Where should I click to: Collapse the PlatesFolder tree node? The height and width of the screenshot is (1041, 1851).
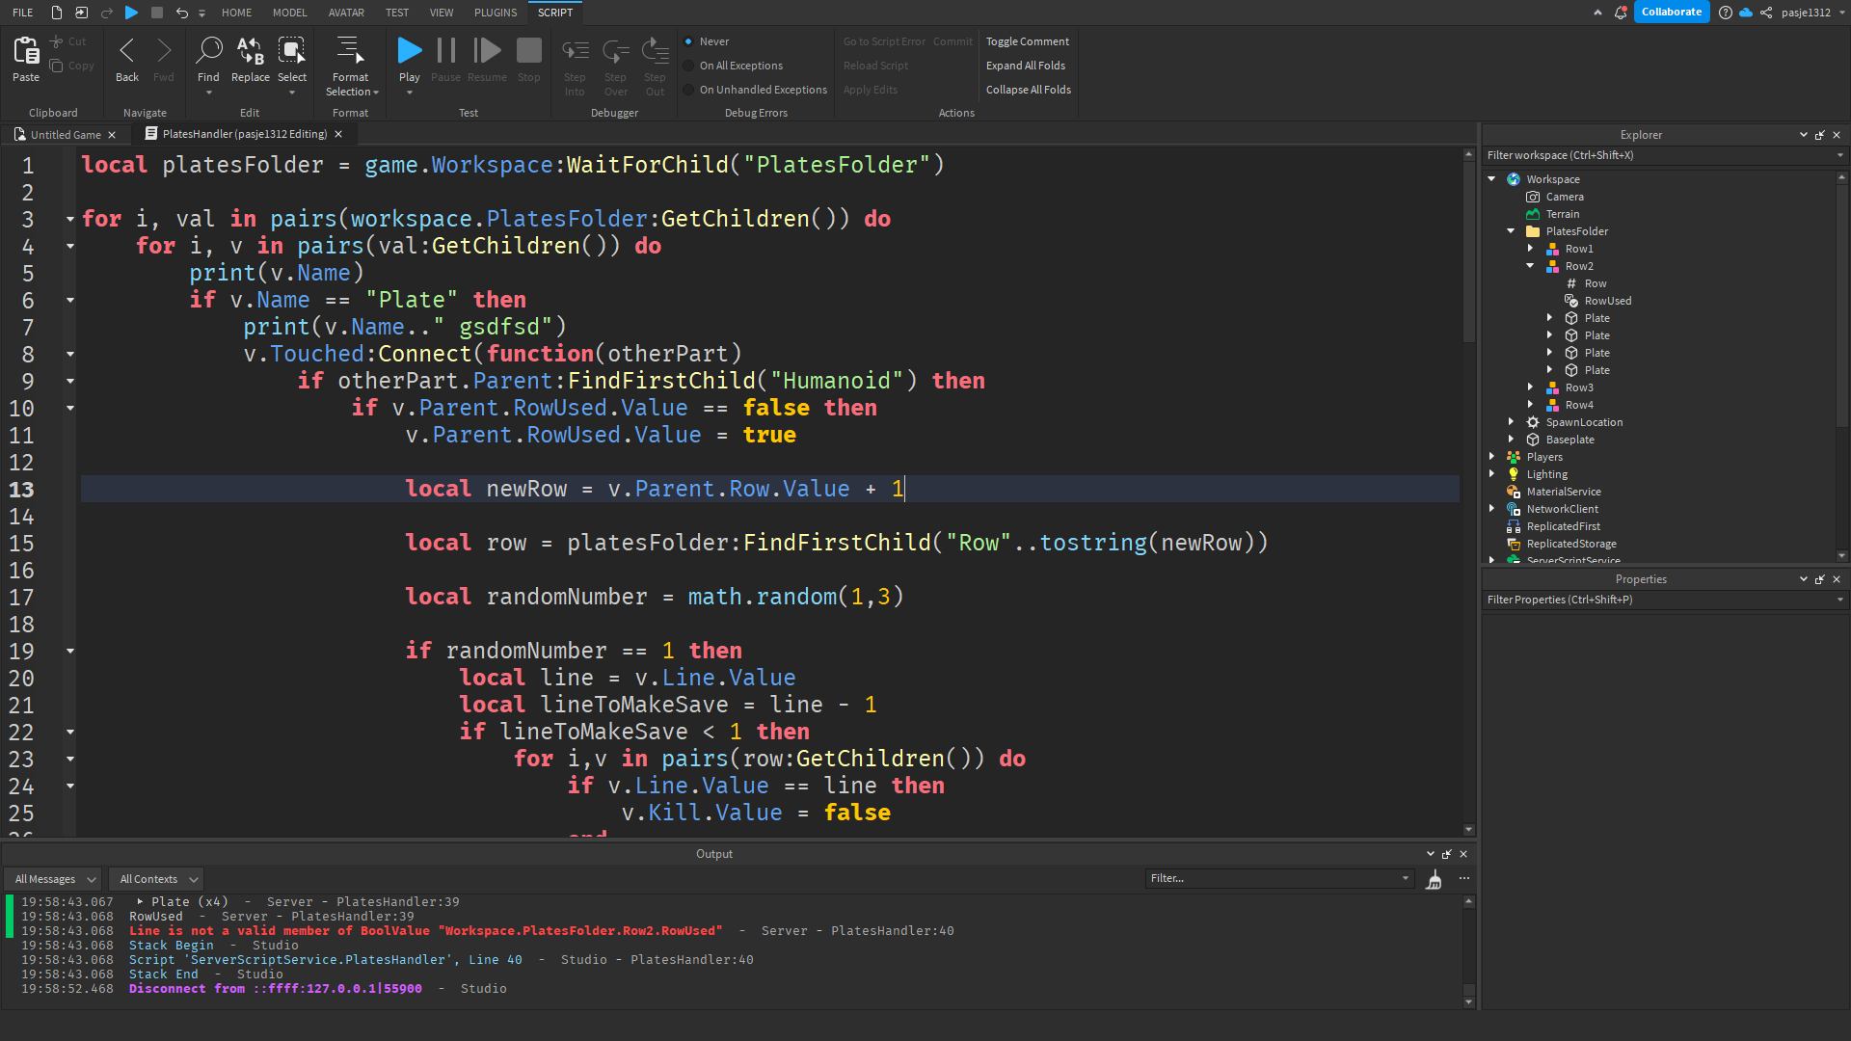1511,231
